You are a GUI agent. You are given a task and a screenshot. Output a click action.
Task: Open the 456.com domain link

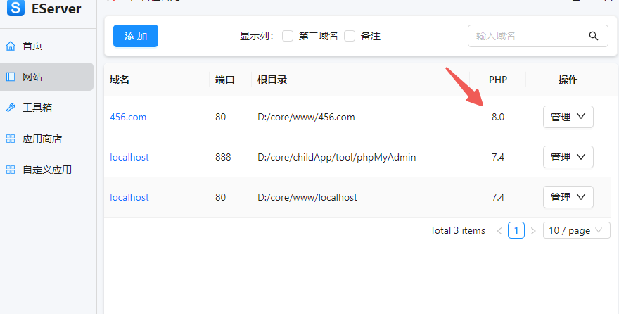(128, 117)
